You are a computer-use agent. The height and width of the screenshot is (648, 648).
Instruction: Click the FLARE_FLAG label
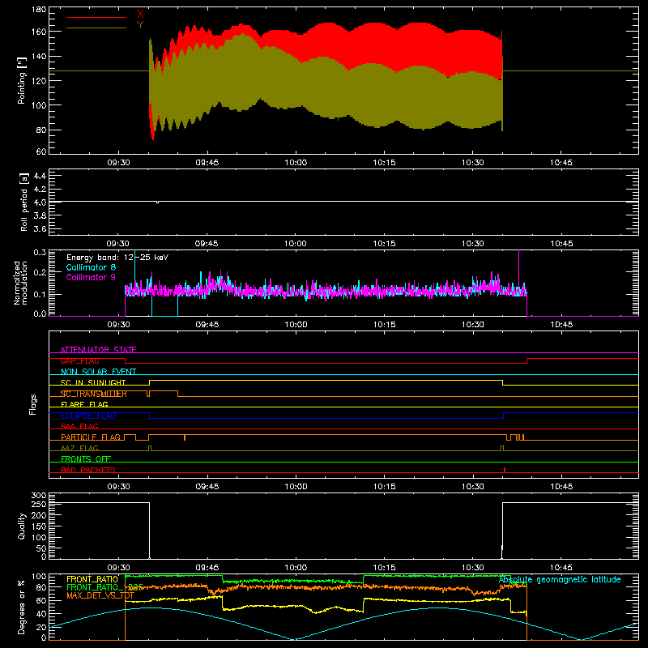[x=84, y=404]
